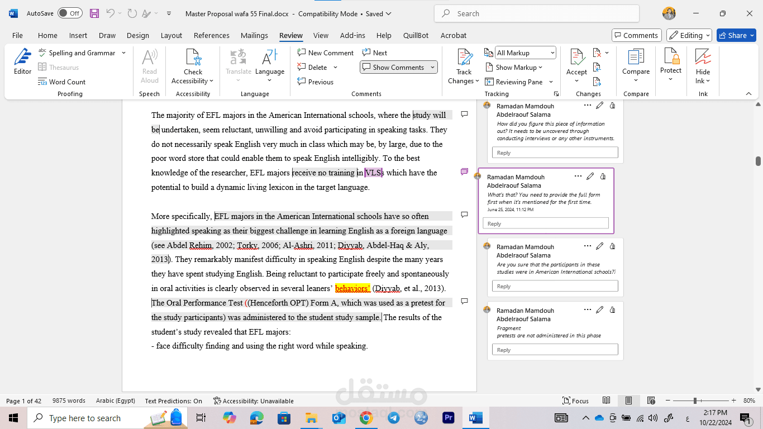Toggle the Show Comments button
Image resolution: width=763 pixels, height=429 pixels.
pos(393,68)
